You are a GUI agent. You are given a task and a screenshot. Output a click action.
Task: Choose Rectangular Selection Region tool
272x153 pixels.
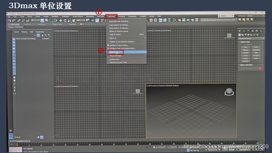click(51, 20)
